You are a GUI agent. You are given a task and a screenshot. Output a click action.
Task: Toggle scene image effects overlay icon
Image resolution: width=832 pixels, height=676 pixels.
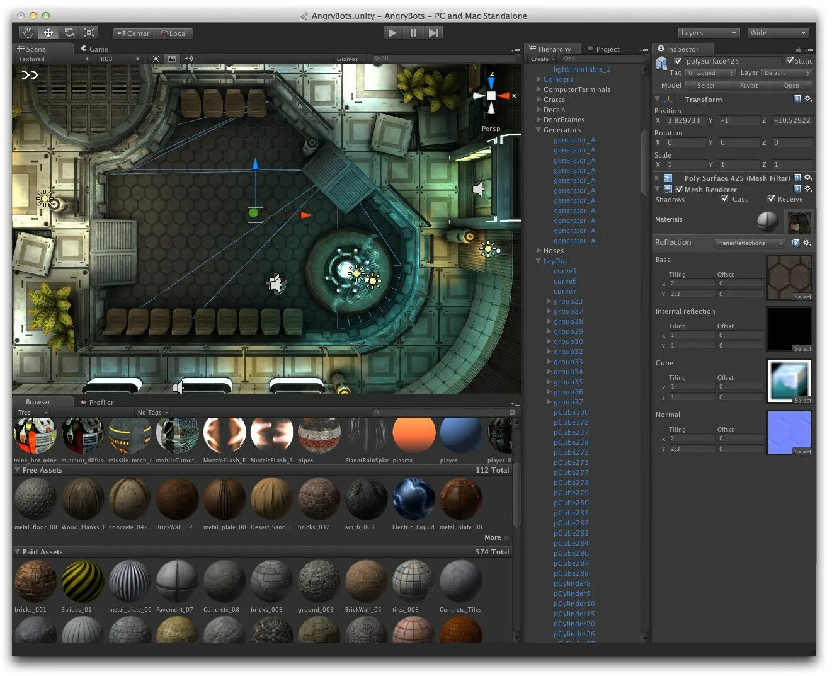[x=172, y=59]
